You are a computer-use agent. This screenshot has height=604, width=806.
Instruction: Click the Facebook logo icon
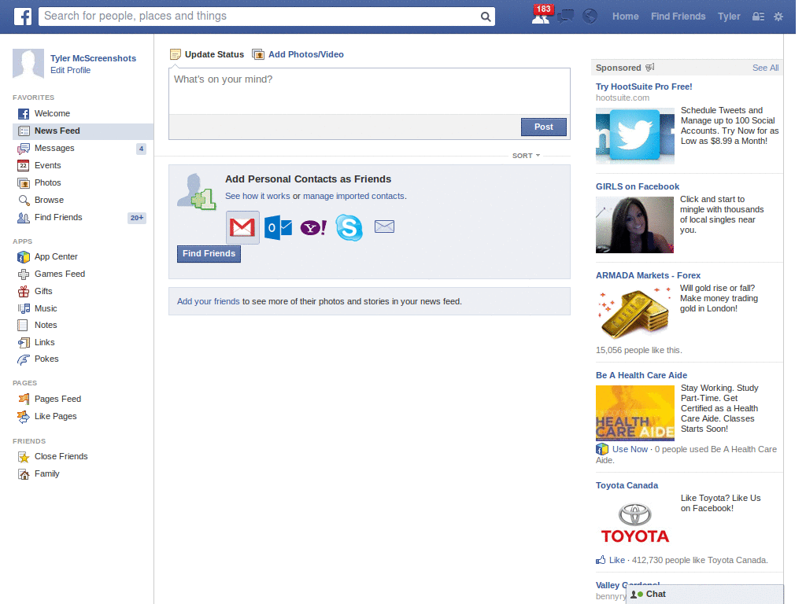[x=22, y=17]
